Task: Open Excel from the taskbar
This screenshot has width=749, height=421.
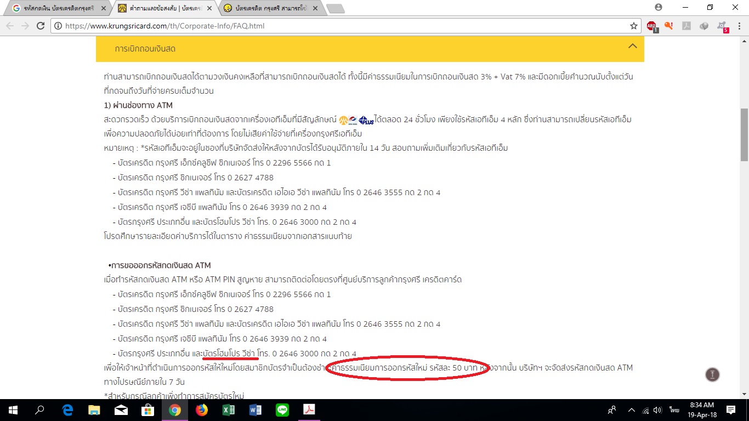Action: coord(229,410)
